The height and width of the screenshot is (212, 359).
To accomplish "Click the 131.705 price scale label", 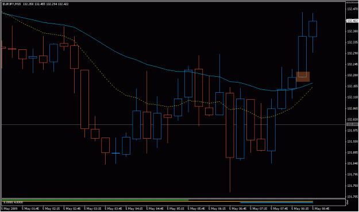I will tap(353, 197).
